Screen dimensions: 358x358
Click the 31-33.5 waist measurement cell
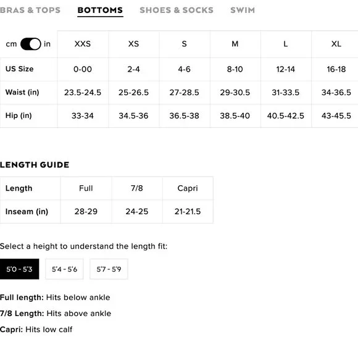[286, 93]
